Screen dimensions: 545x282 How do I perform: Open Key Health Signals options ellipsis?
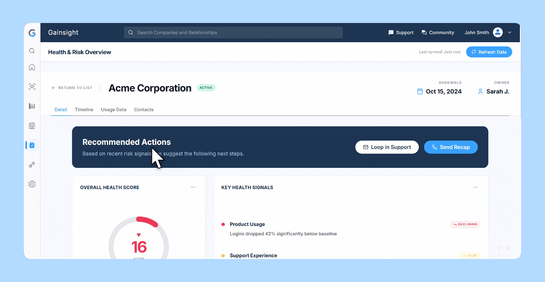tap(476, 187)
